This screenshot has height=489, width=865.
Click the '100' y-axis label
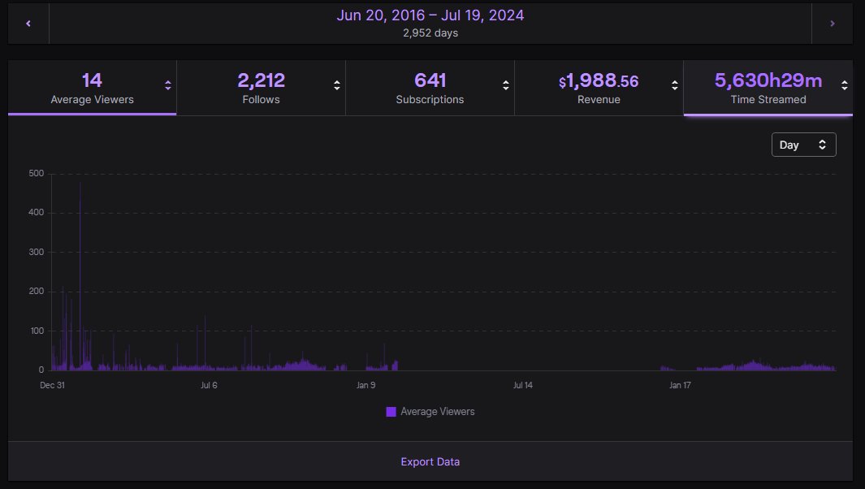(x=37, y=331)
